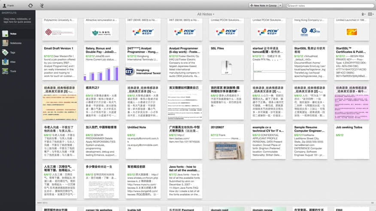Open the 加入我們_中國移動香港 note
The image size is (376, 211).
[101, 142]
